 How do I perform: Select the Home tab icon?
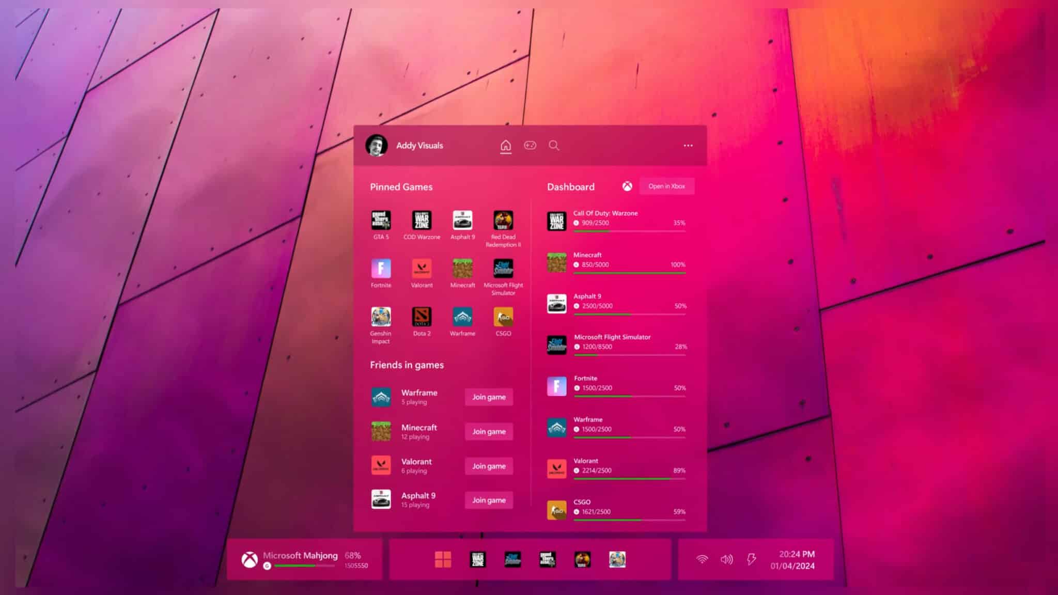505,146
